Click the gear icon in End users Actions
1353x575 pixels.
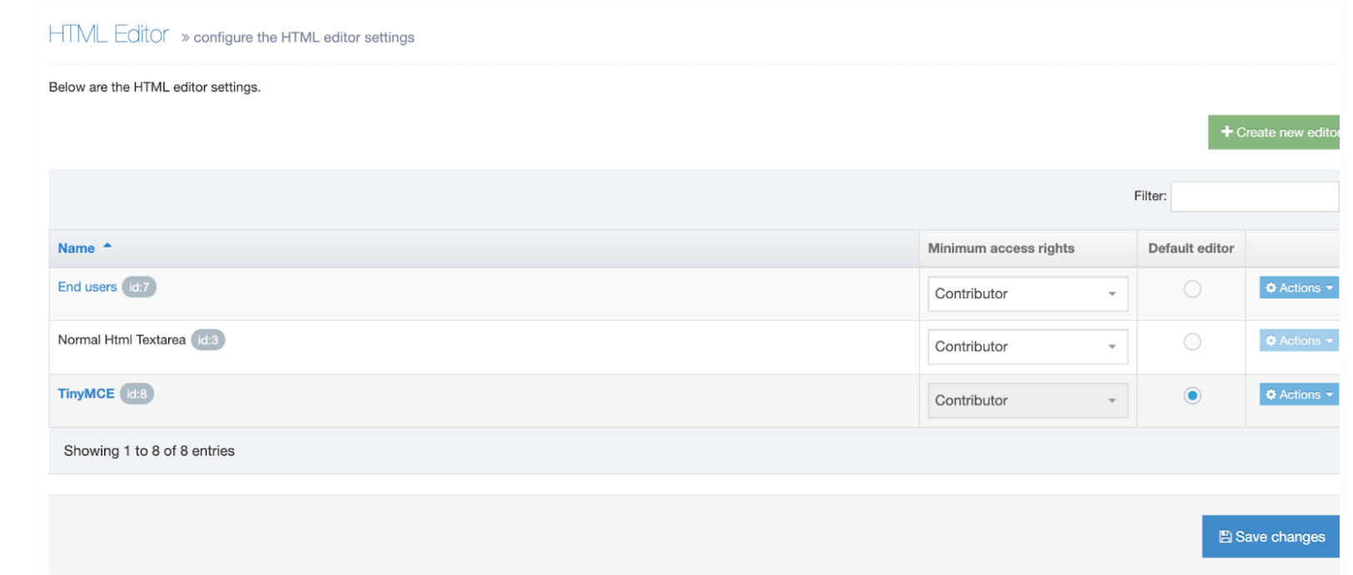[1271, 287]
